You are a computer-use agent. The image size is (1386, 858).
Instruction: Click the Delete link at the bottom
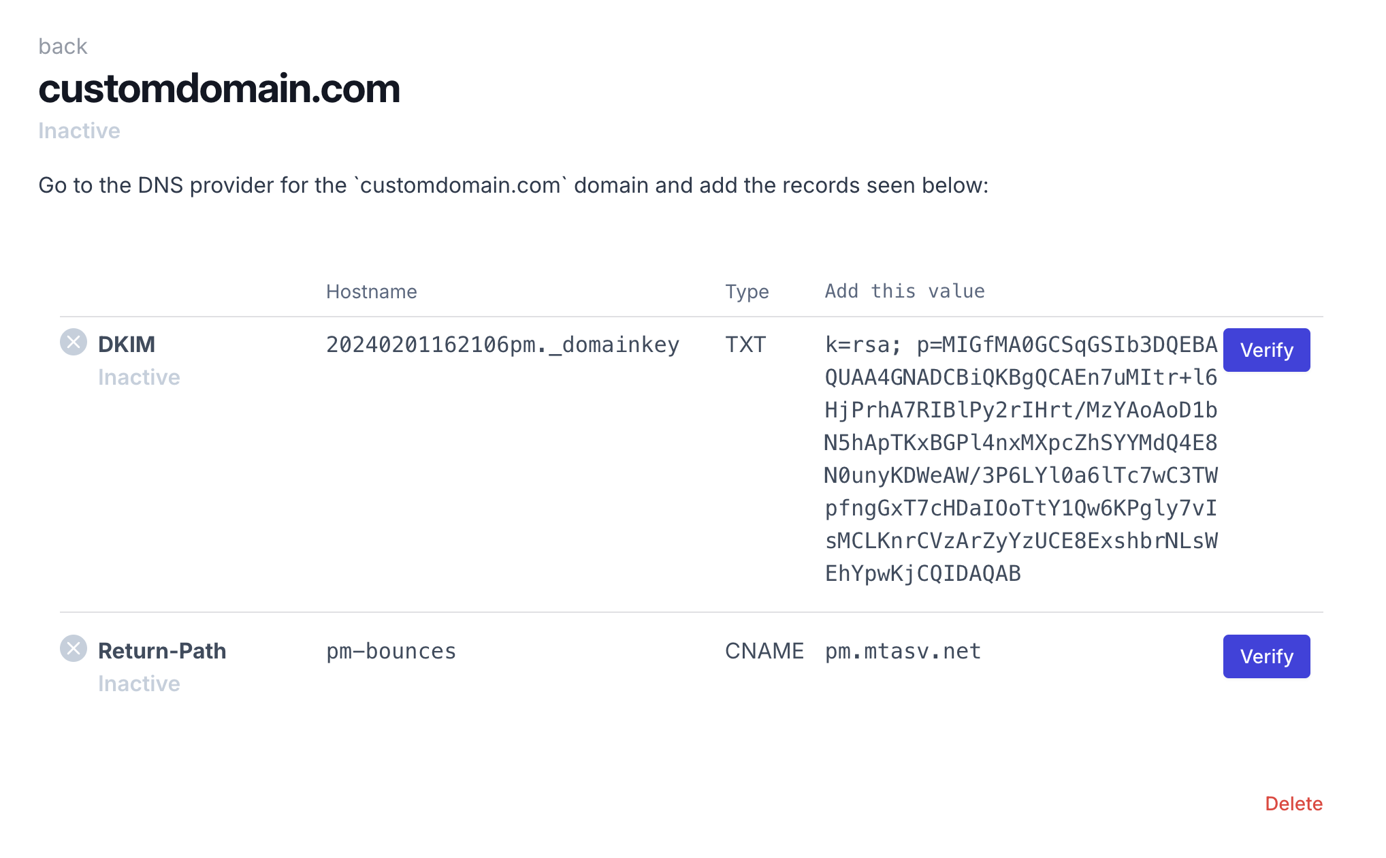[x=1293, y=804]
